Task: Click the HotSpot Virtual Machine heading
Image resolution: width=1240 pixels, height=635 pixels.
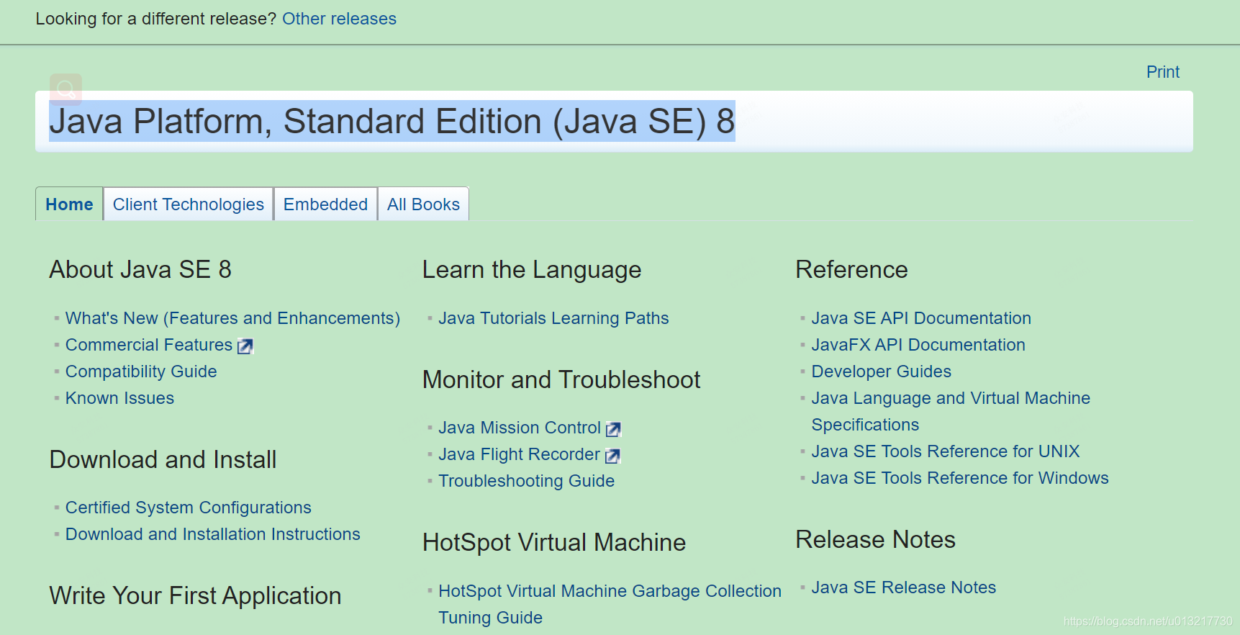Action: click(554, 542)
